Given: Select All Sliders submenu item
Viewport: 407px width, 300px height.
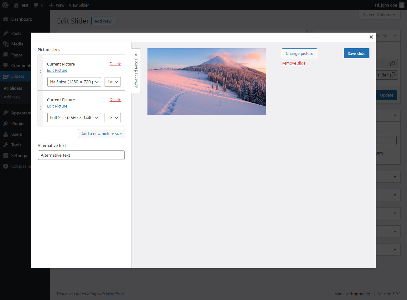Looking at the screenshot, I should click(x=13, y=88).
